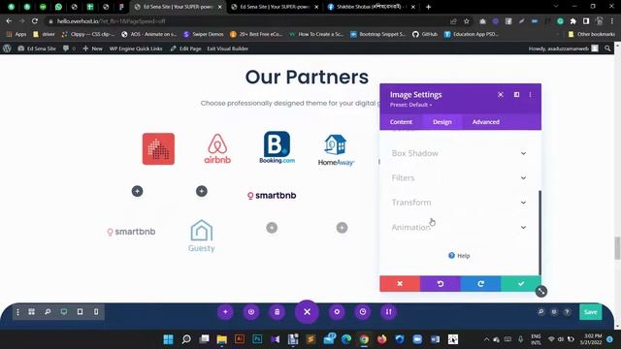621x349 pixels.
Task: Click the builder search icon near Save
Action: click(541, 312)
